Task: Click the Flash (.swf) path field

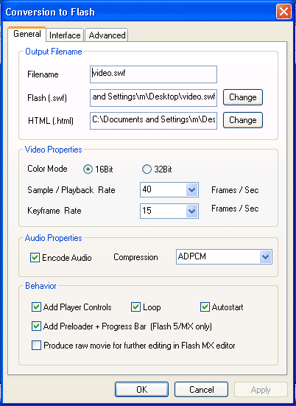Action: coord(153,97)
